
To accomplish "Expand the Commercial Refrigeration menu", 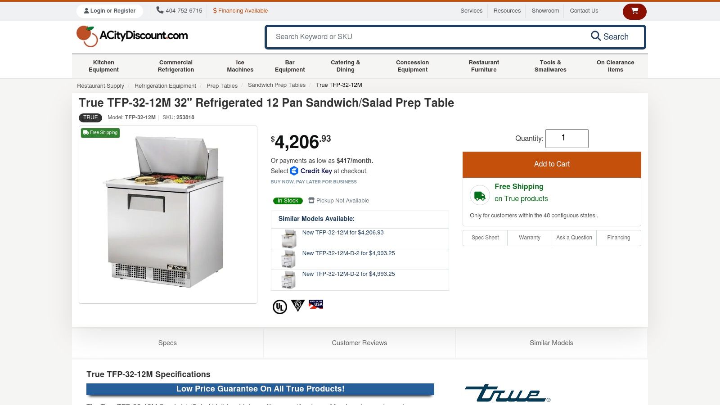I will tap(176, 66).
